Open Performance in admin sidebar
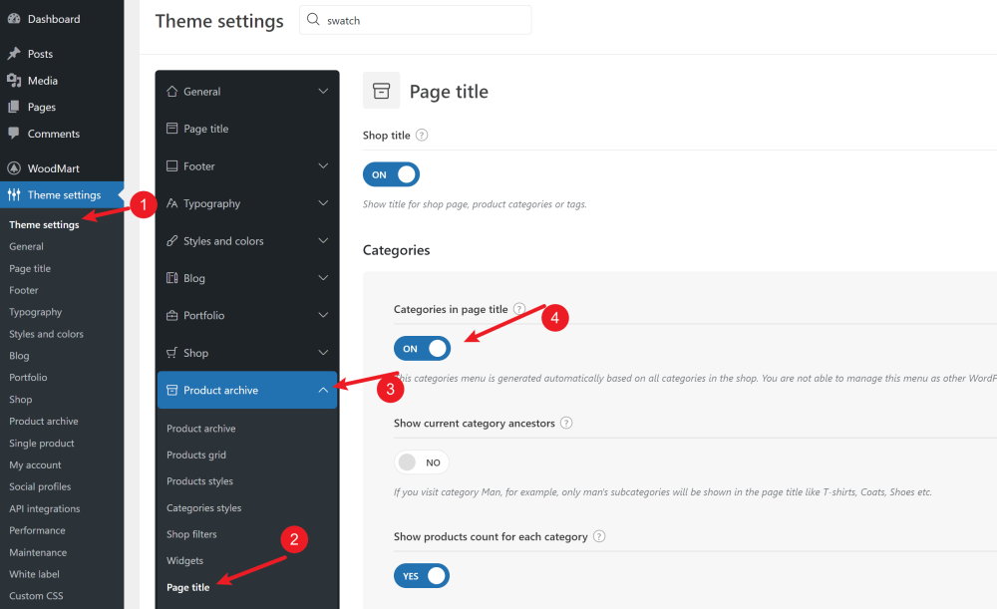Image resolution: width=997 pixels, height=609 pixels. [x=37, y=531]
